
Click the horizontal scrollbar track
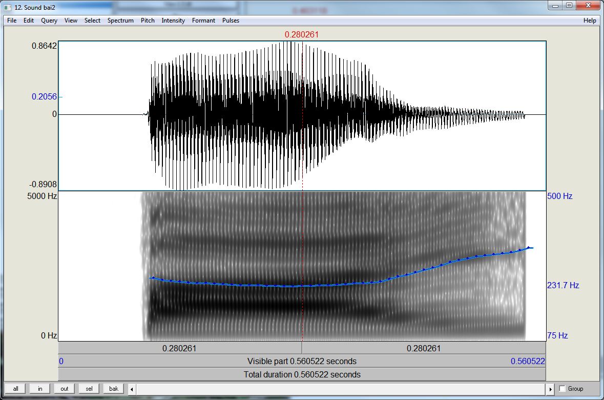tap(341, 389)
